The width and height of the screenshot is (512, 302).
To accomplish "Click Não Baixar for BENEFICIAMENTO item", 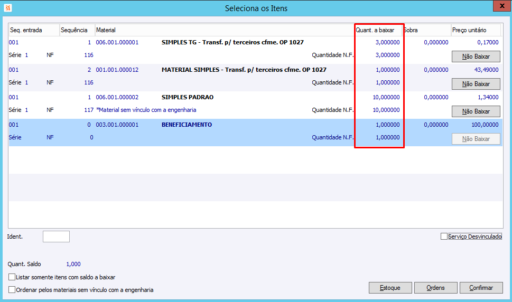I will tap(476, 139).
